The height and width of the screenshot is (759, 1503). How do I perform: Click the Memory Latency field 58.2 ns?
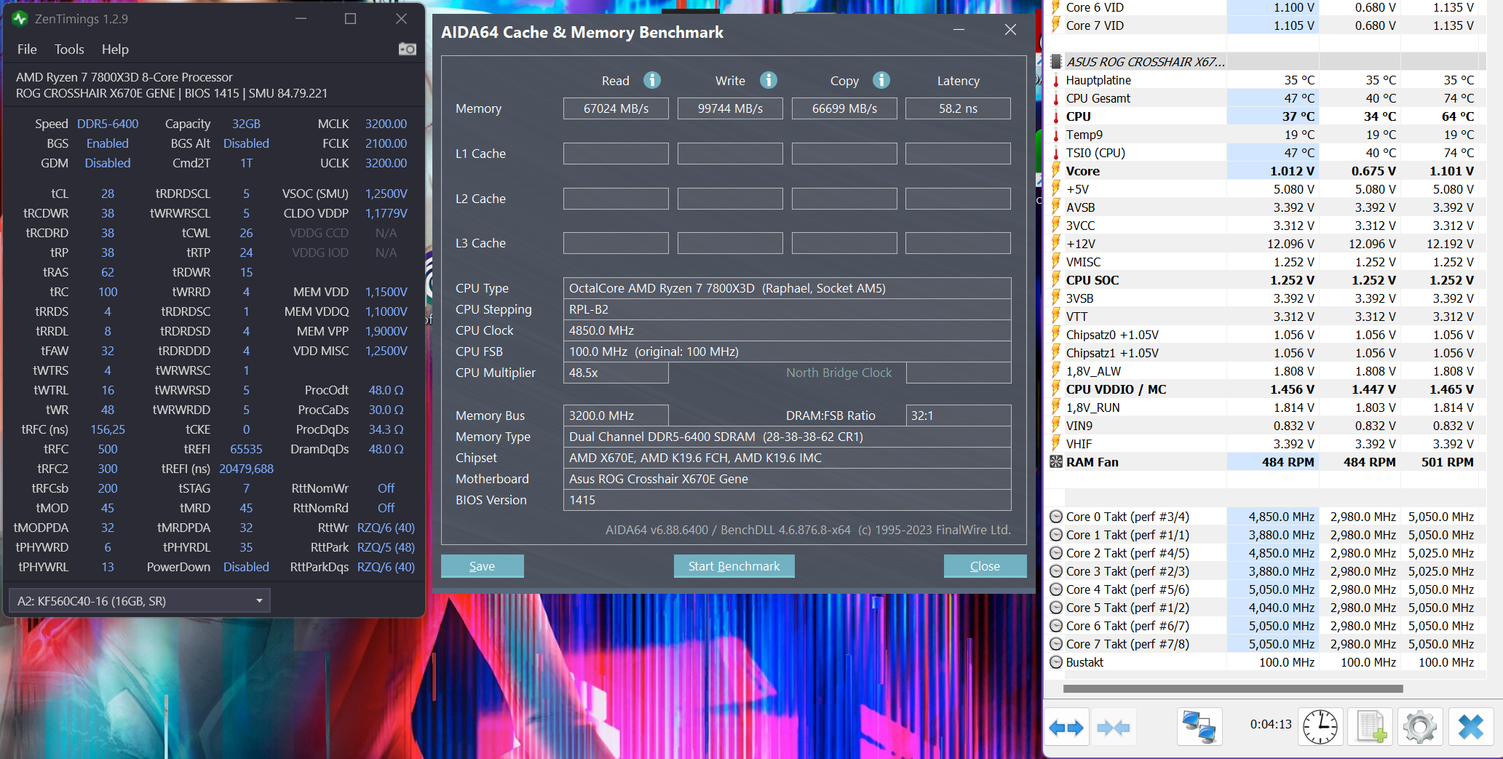click(958, 108)
